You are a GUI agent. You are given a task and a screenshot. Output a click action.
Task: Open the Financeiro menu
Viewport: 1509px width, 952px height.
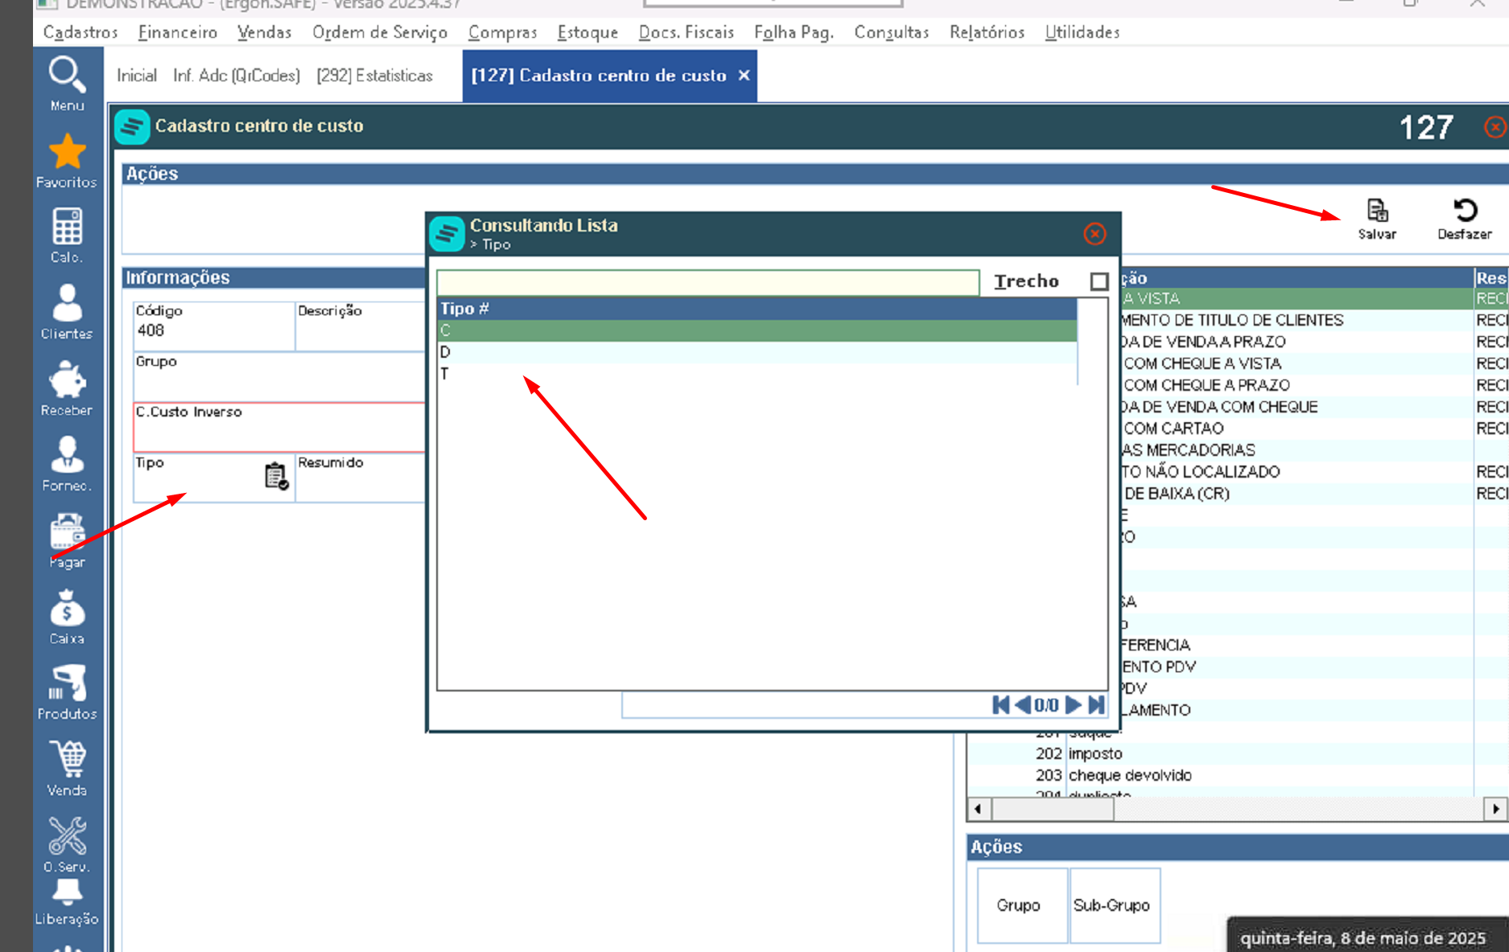(x=178, y=32)
